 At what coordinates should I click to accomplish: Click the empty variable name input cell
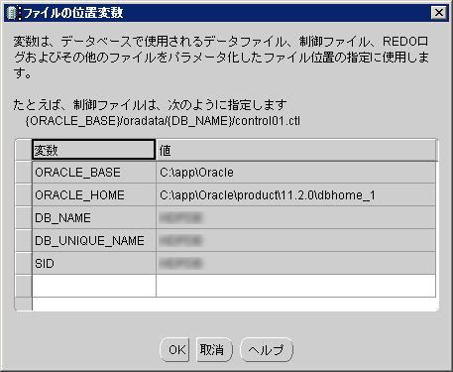click(94, 286)
